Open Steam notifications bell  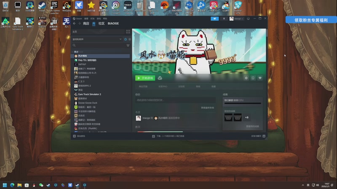[x=224, y=18]
